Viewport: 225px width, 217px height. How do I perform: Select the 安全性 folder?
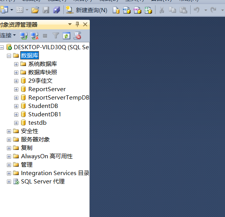29,131
